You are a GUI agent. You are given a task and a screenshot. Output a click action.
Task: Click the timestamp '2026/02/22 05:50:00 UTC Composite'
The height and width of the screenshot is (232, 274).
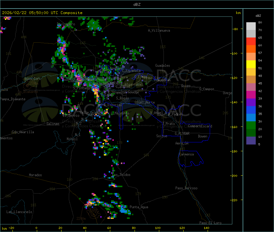tap(42, 13)
